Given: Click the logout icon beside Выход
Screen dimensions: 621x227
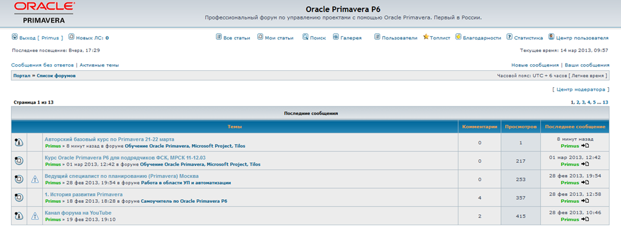Looking at the screenshot, I should (15, 37).
